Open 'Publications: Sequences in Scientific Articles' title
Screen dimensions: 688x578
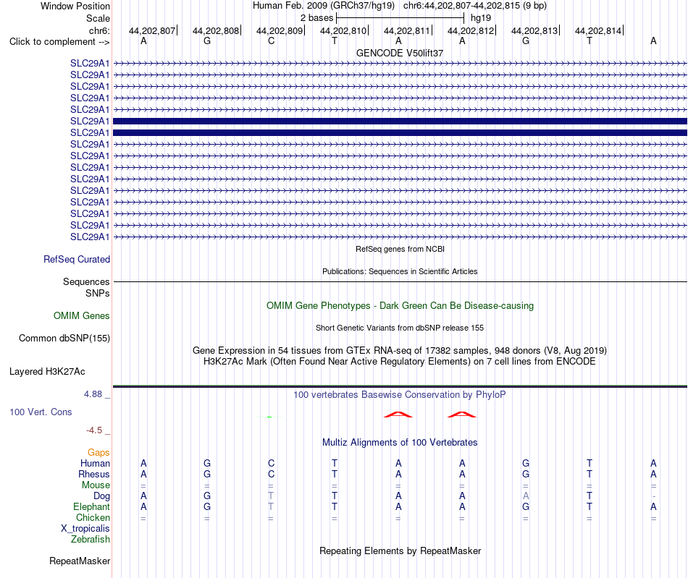point(400,271)
